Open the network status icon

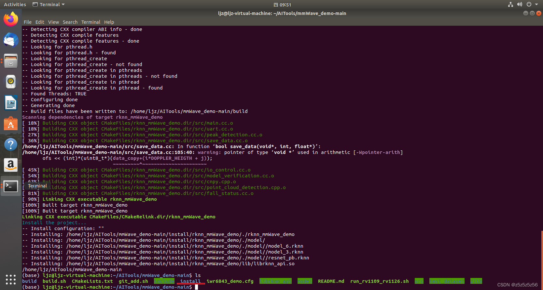point(510,5)
